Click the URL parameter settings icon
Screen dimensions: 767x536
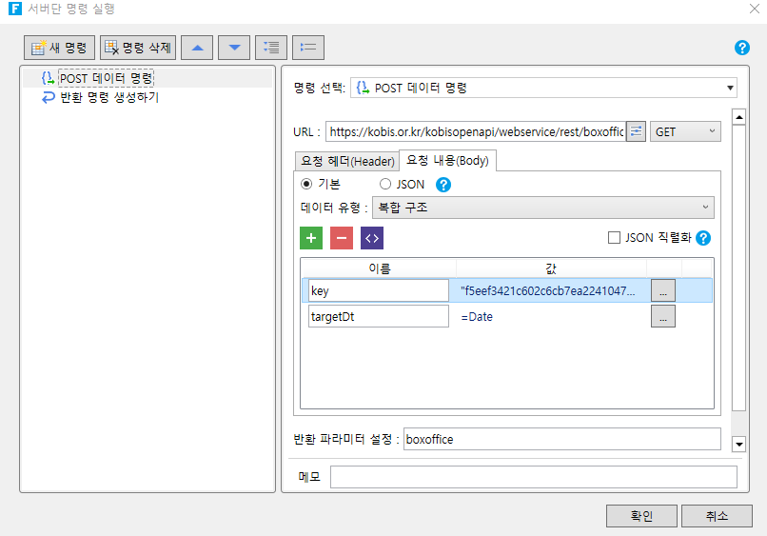[637, 131]
